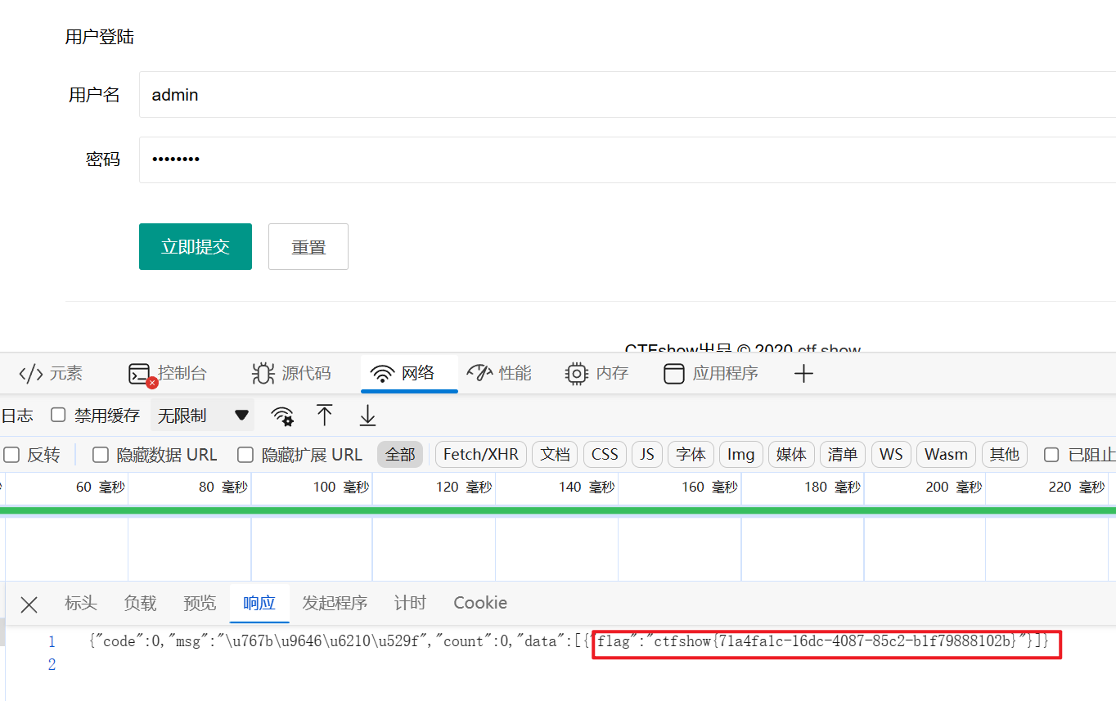Click the export HAR download arrow icon
Screen dimensions: 1116x701
pos(367,416)
